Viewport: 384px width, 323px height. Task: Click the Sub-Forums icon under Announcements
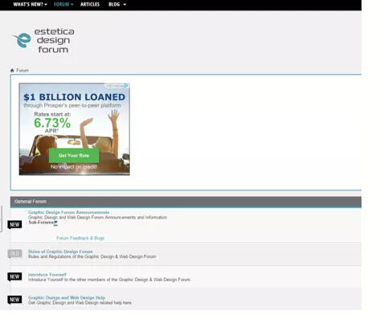tap(55, 223)
